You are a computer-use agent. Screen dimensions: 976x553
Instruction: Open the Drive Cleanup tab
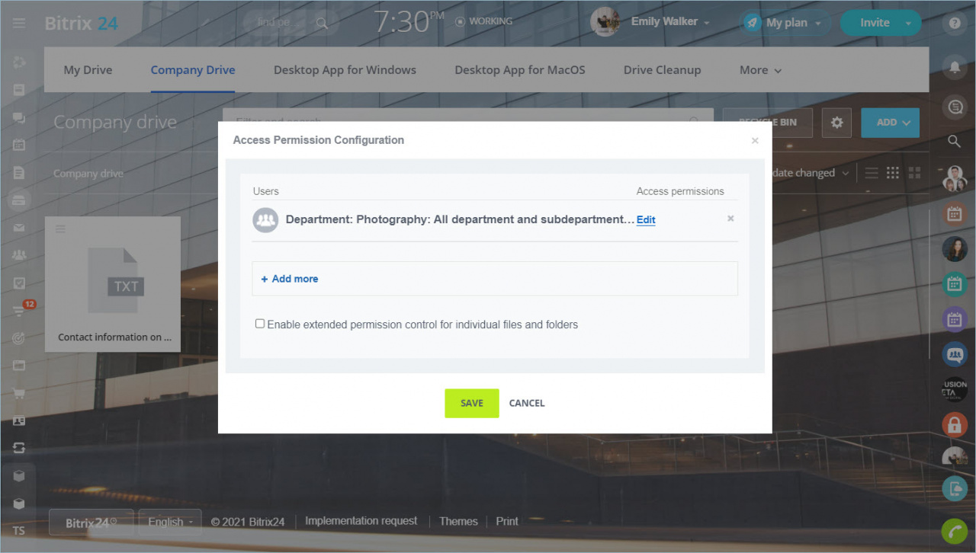pos(662,70)
